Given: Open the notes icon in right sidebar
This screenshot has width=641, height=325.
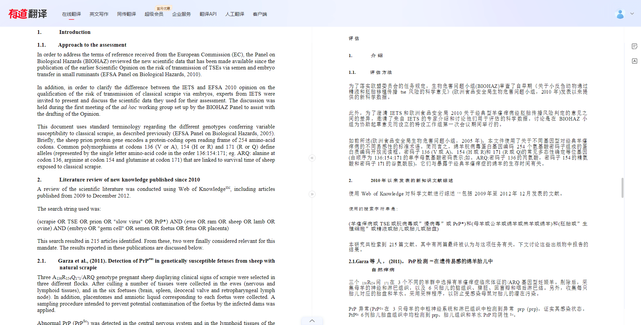Looking at the screenshot, I should [635, 46].
